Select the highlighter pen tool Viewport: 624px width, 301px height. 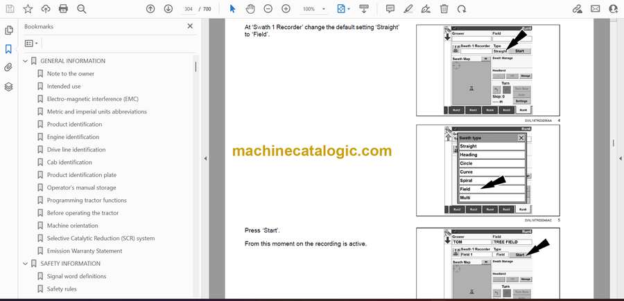(408, 9)
